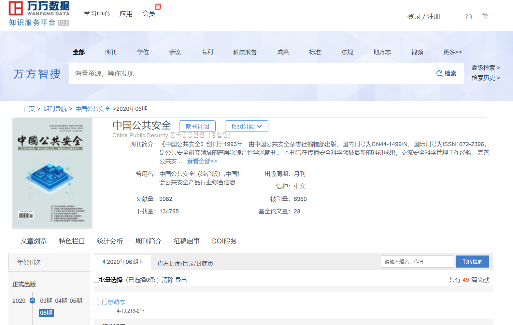Expand the feed订阅 dropdown
The image size is (513, 325).
247,126
